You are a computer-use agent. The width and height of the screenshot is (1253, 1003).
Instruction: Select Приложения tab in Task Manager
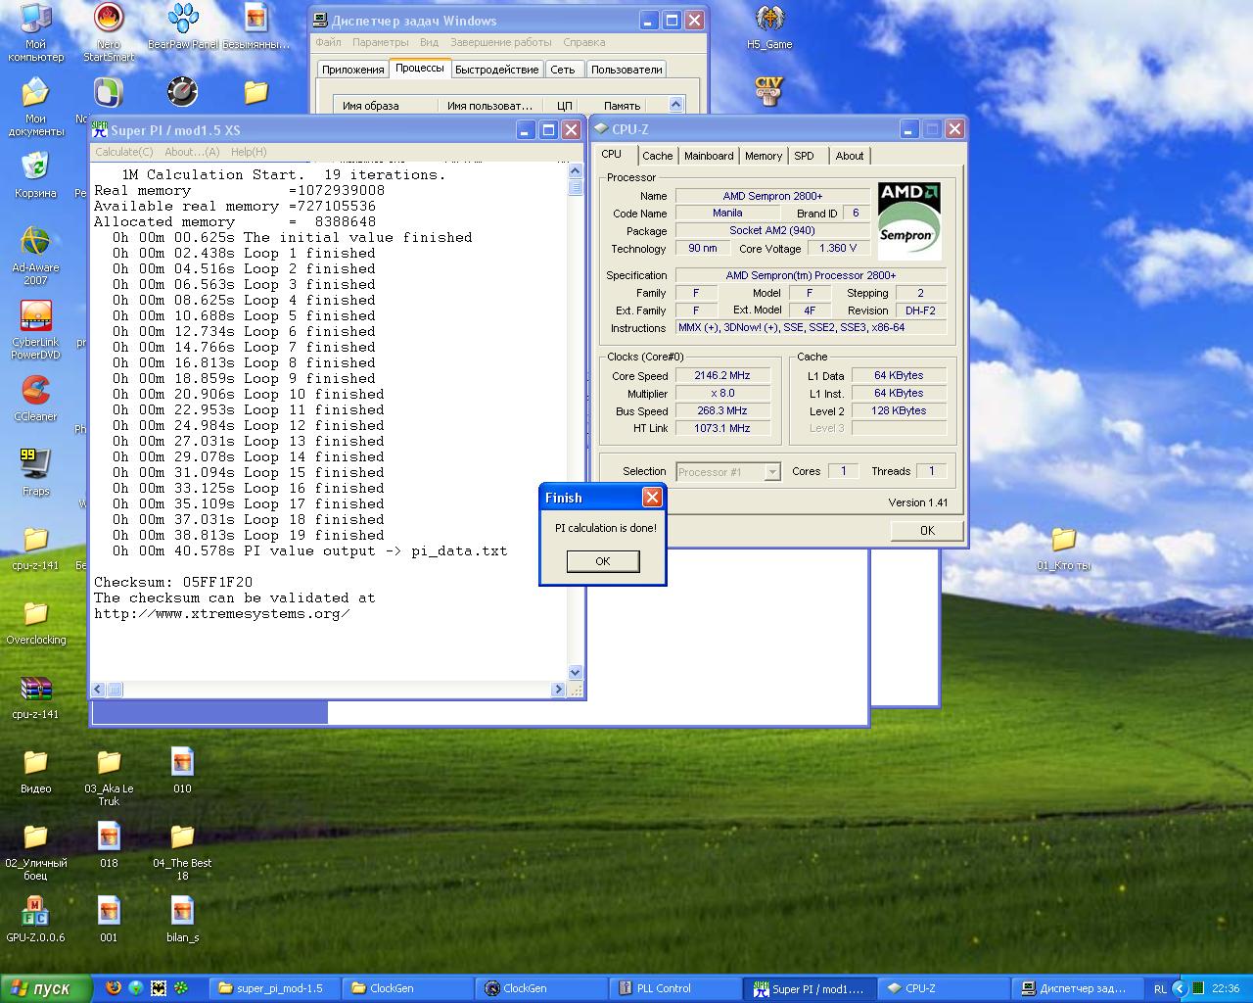(x=352, y=70)
